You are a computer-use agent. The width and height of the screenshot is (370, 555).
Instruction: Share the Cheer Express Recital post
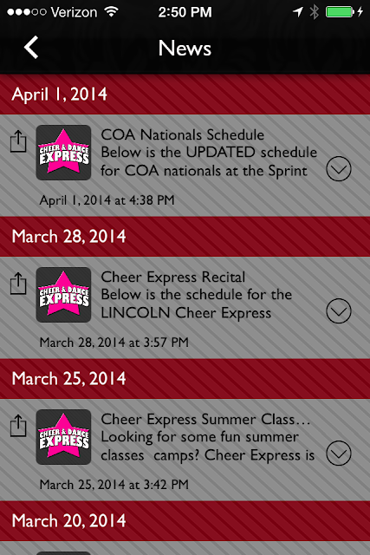pyautogui.click(x=18, y=284)
